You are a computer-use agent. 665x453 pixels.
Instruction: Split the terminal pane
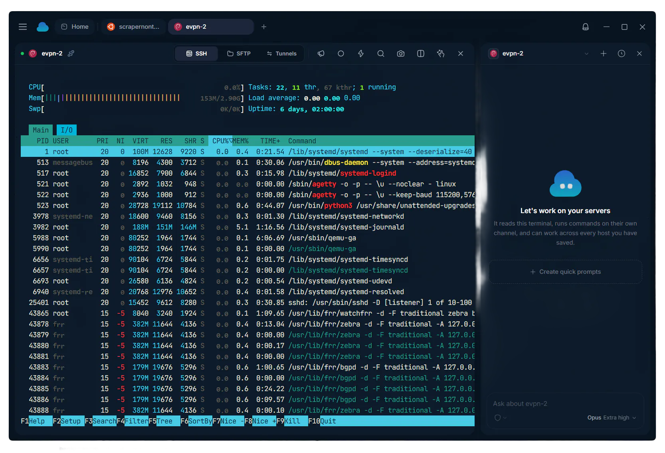(421, 53)
